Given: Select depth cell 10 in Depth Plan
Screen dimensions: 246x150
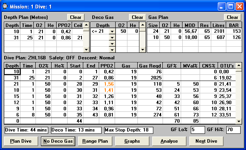Looking at the screenshot, I should [x=12, y=32].
